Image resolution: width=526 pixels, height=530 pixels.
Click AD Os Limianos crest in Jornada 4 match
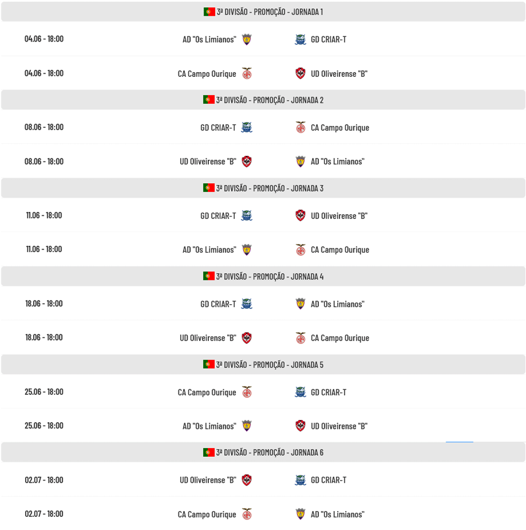tap(300, 304)
